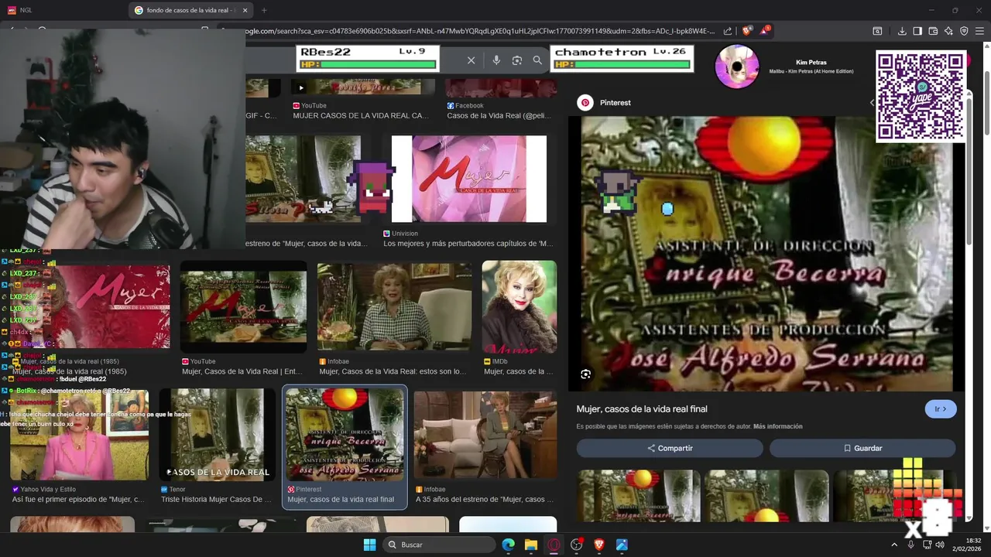Click the Brave Shields lion icon

click(746, 31)
